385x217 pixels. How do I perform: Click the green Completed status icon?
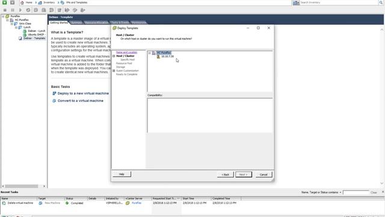(x=67, y=203)
